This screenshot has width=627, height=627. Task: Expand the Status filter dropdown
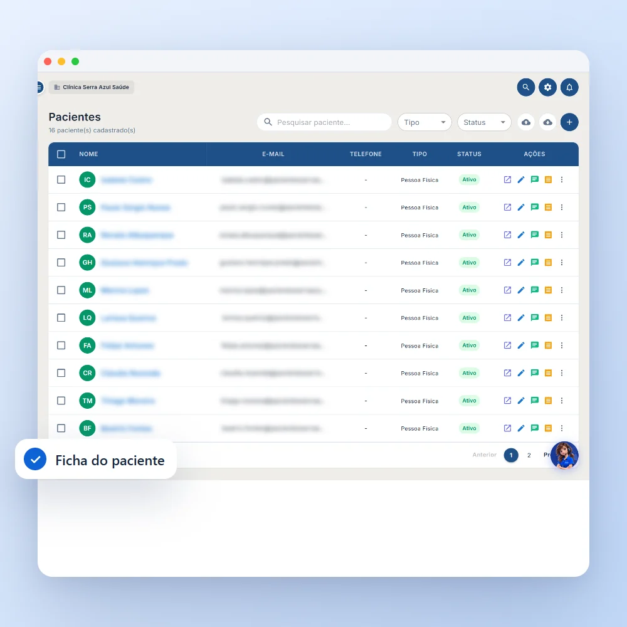point(484,122)
